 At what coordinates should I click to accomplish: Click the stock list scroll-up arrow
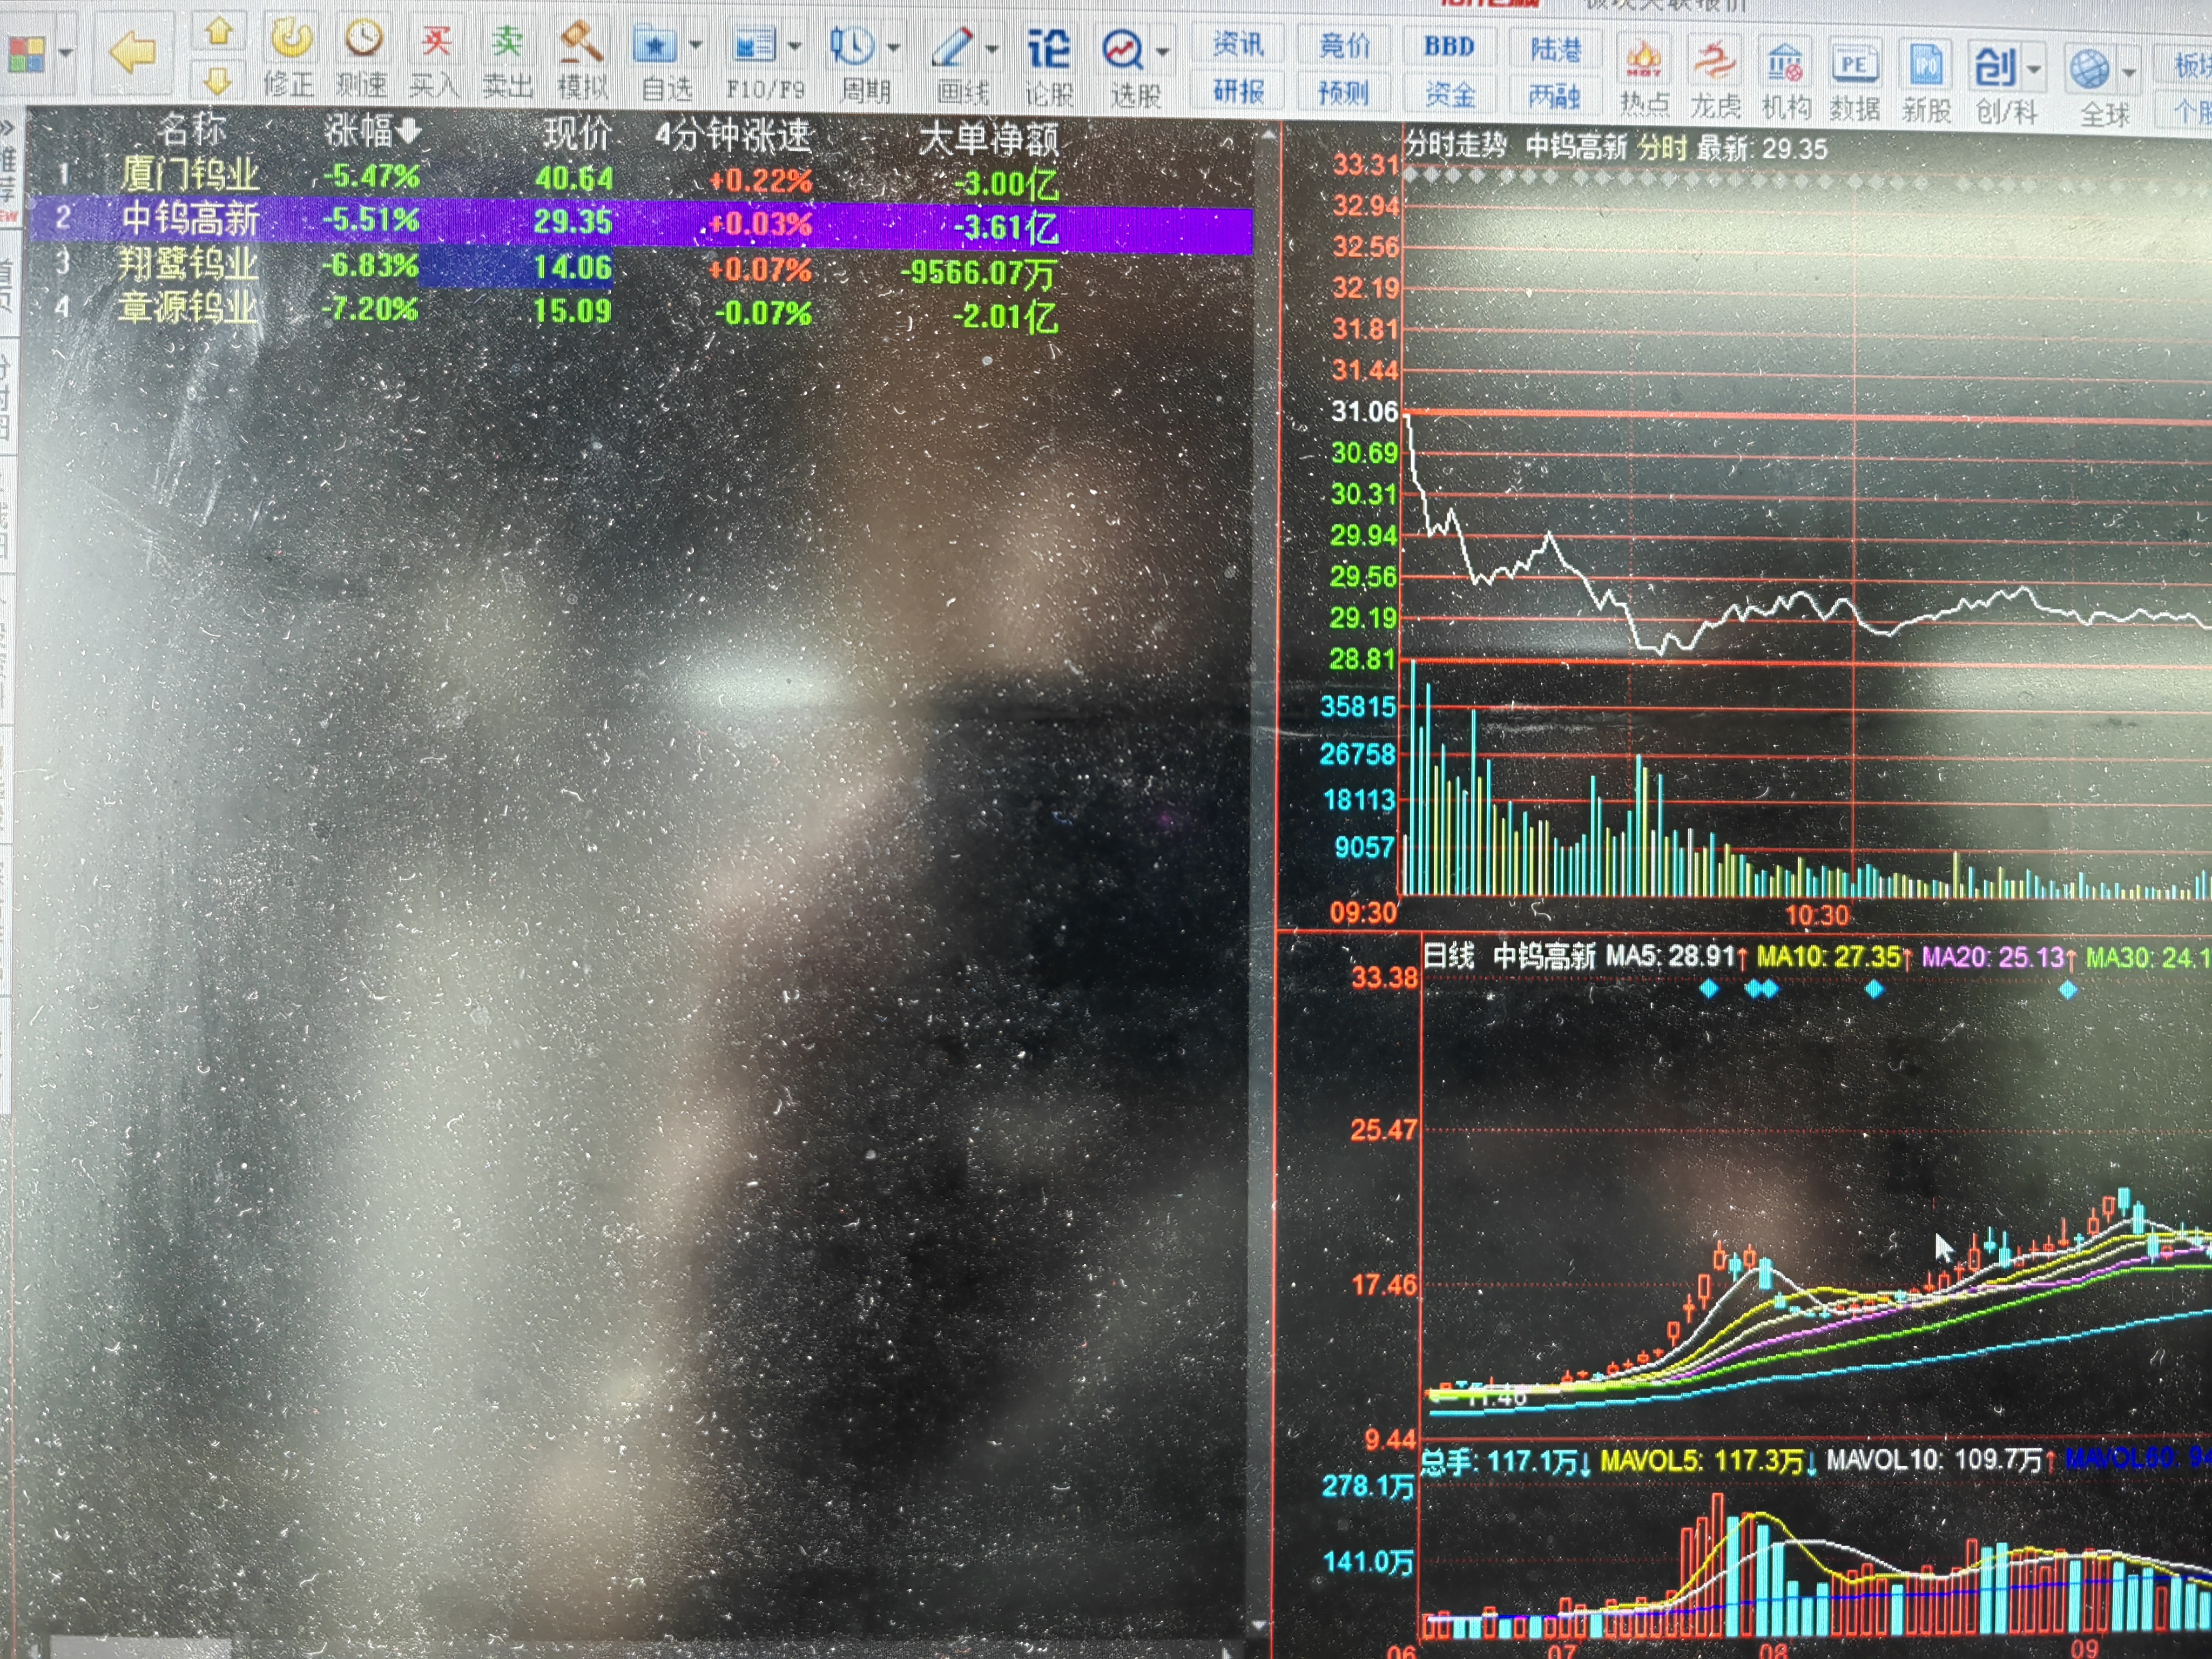click(1268, 135)
